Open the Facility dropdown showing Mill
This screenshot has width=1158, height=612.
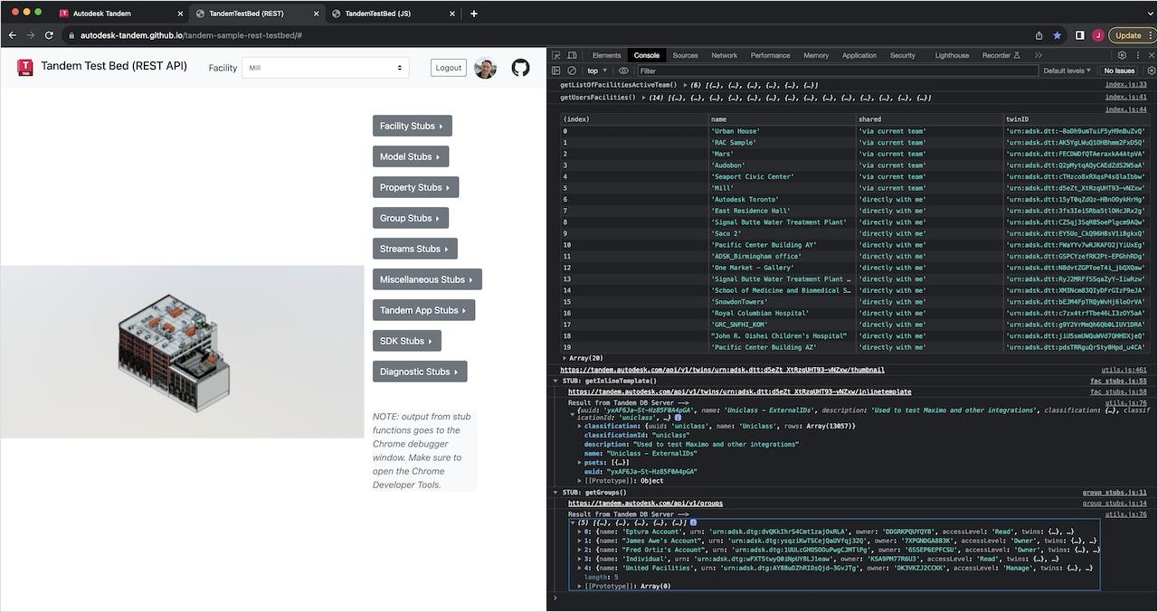(x=325, y=68)
